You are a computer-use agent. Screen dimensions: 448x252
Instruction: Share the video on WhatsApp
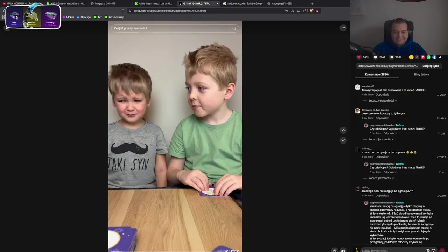428,57
